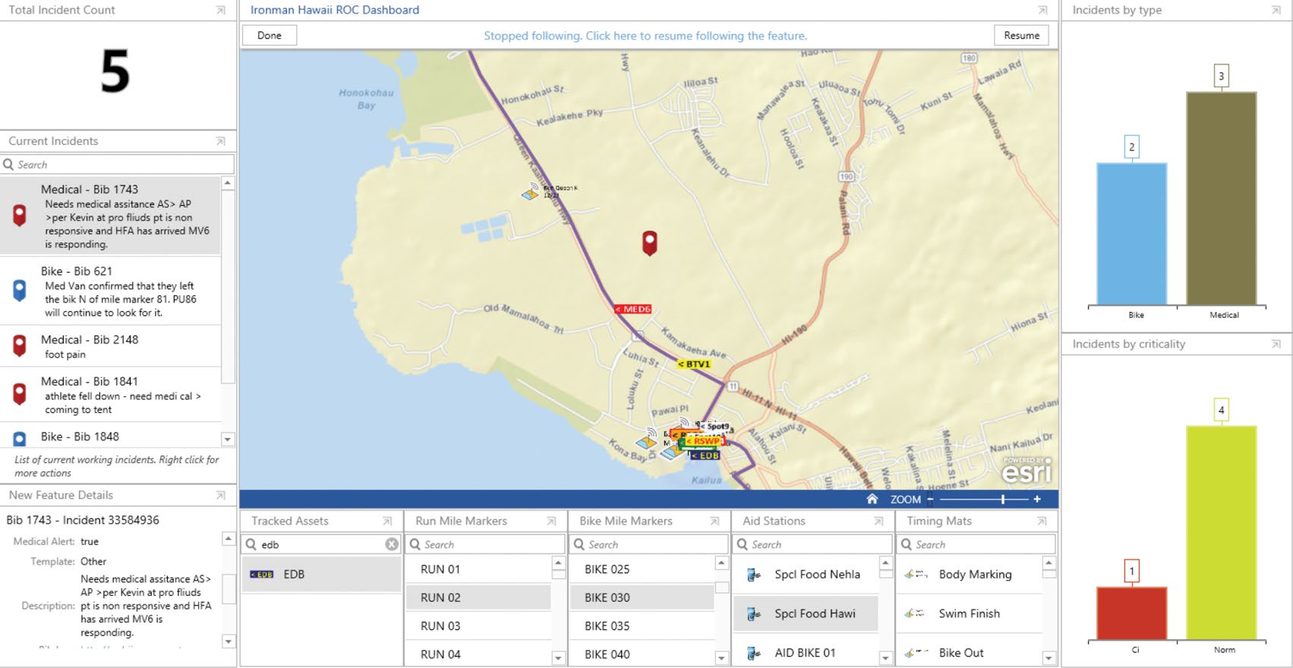Click the Done button above the map
This screenshot has width=1293, height=668.
click(270, 36)
